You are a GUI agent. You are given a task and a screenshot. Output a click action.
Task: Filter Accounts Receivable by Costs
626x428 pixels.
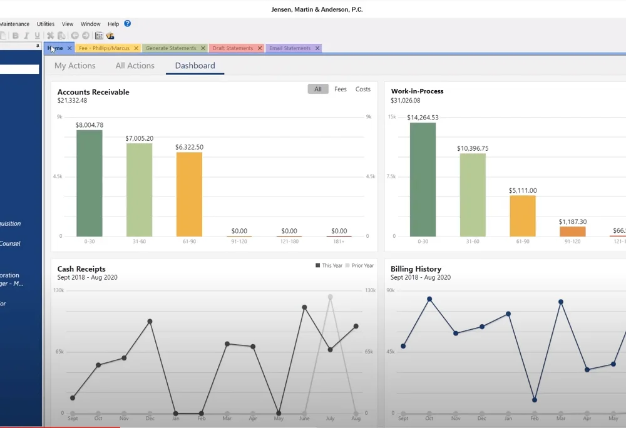363,89
